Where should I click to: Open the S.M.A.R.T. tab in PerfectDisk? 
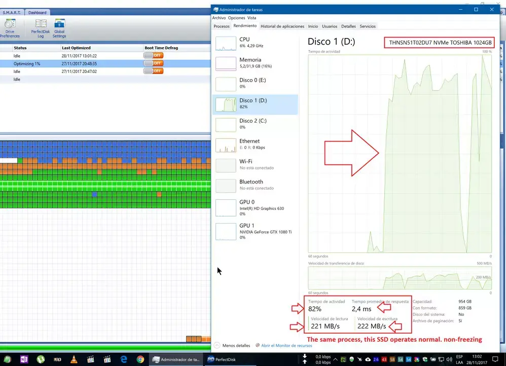[x=12, y=12]
